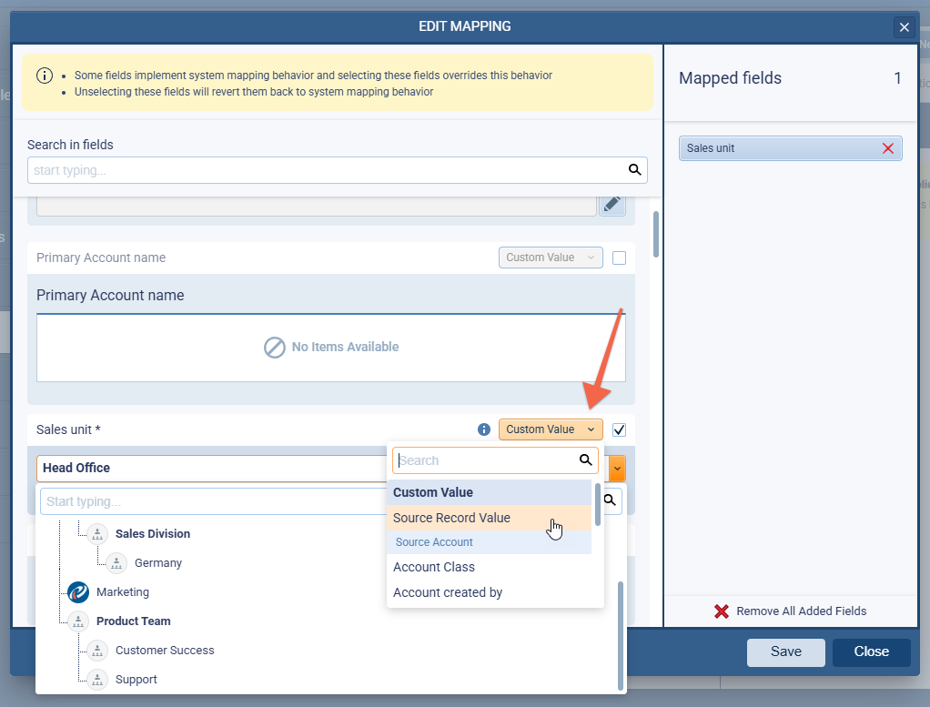Click magnifier icon in Search in fields
The height and width of the screenshot is (707, 930).
point(634,170)
